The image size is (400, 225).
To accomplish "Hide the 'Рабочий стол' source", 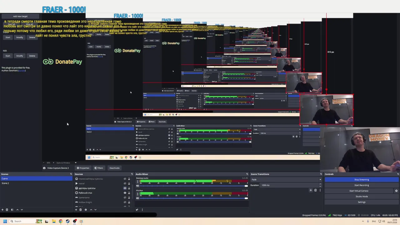I will point(125,193).
